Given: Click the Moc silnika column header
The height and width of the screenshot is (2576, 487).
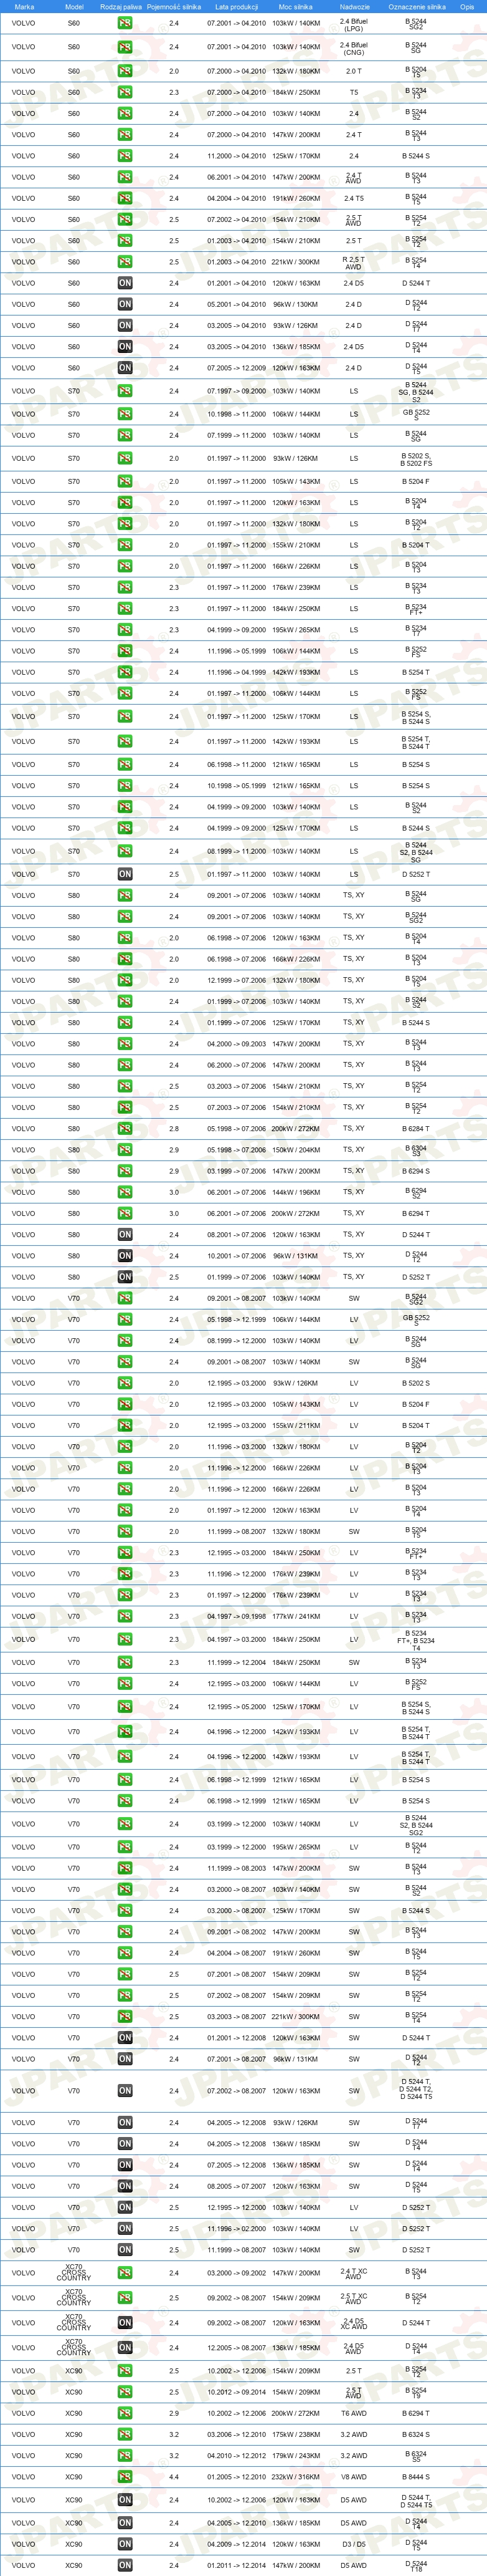Looking at the screenshot, I should pos(296,6).
